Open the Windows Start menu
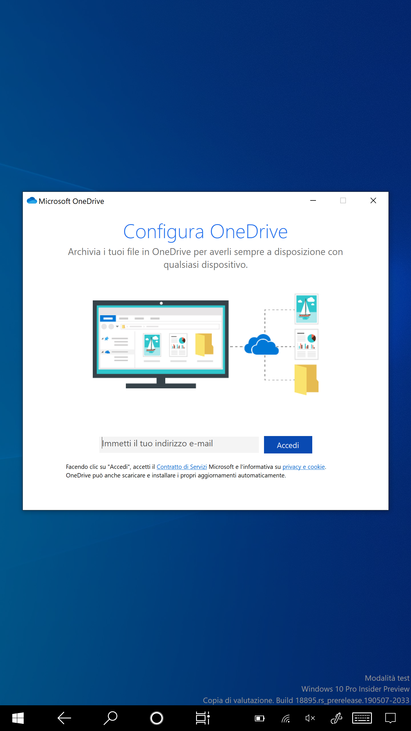 18,718
